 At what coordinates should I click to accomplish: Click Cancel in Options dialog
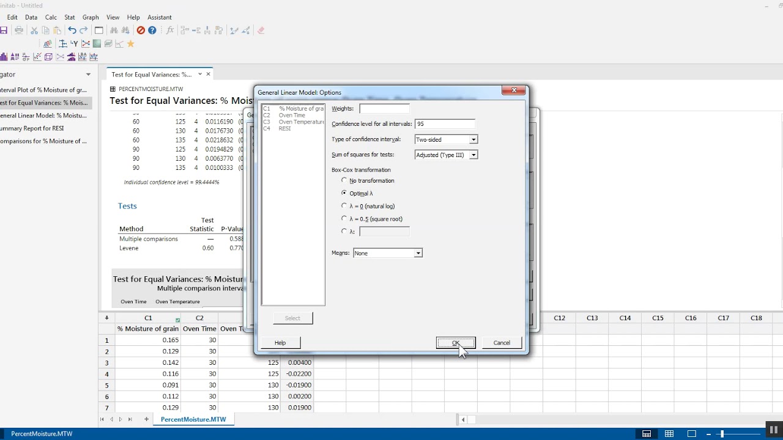point(502,343)
